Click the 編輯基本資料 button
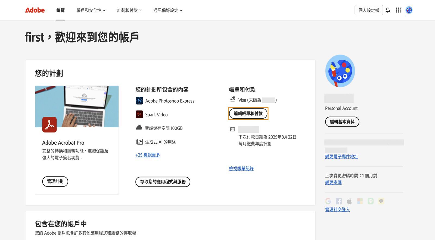The image size is (435, 240). (342, 122)
